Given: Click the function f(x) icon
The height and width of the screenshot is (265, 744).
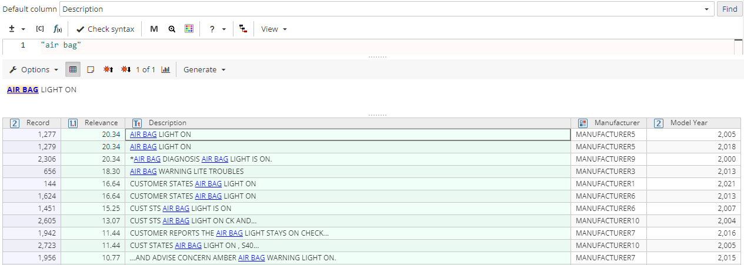Looking at the screenshot, I should [58, 29].
